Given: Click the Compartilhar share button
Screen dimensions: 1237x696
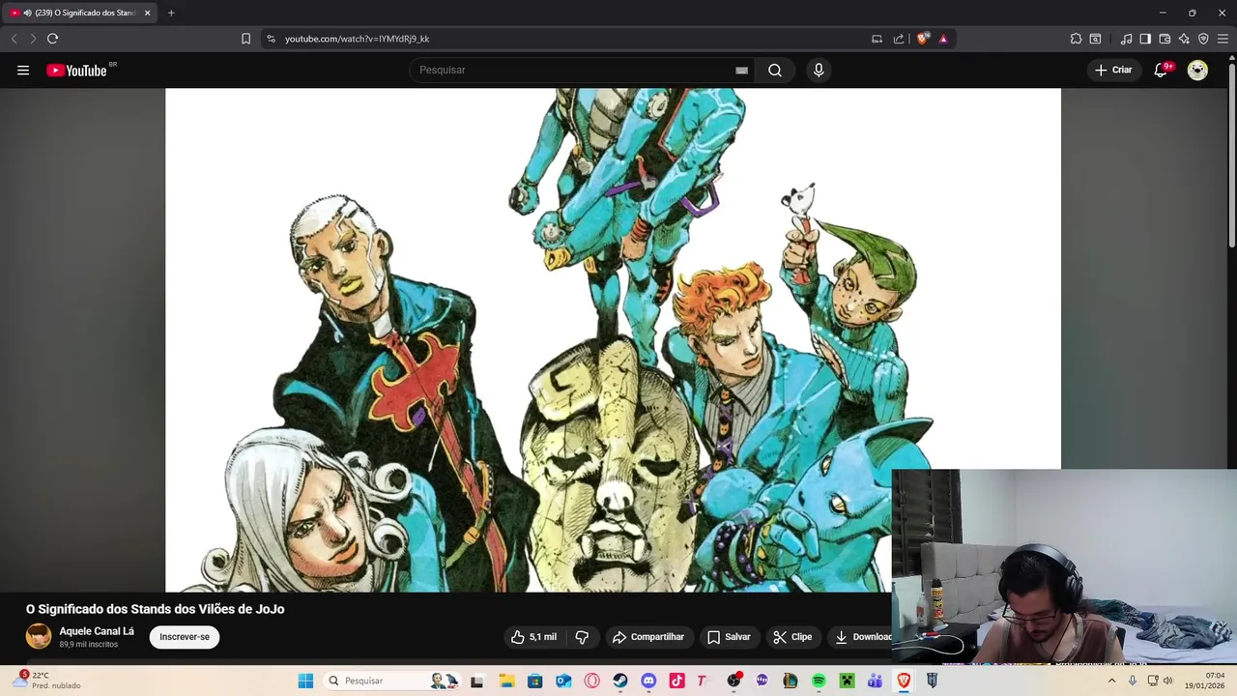Looking at the screenshot, I should (x=648, y=637).
